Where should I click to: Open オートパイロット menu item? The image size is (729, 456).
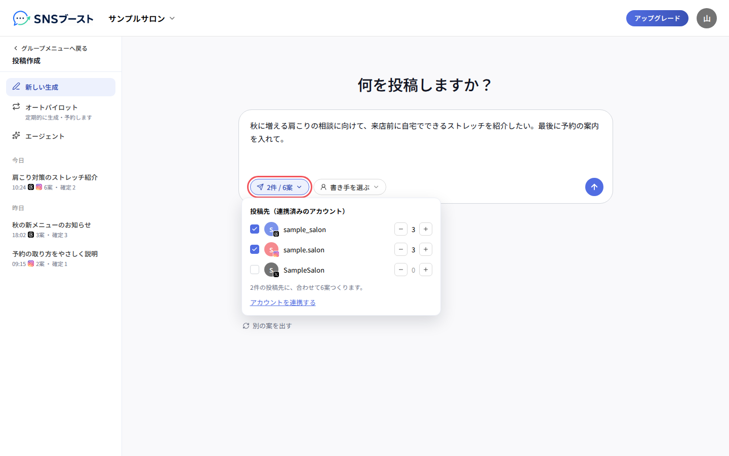click(61, 111)
